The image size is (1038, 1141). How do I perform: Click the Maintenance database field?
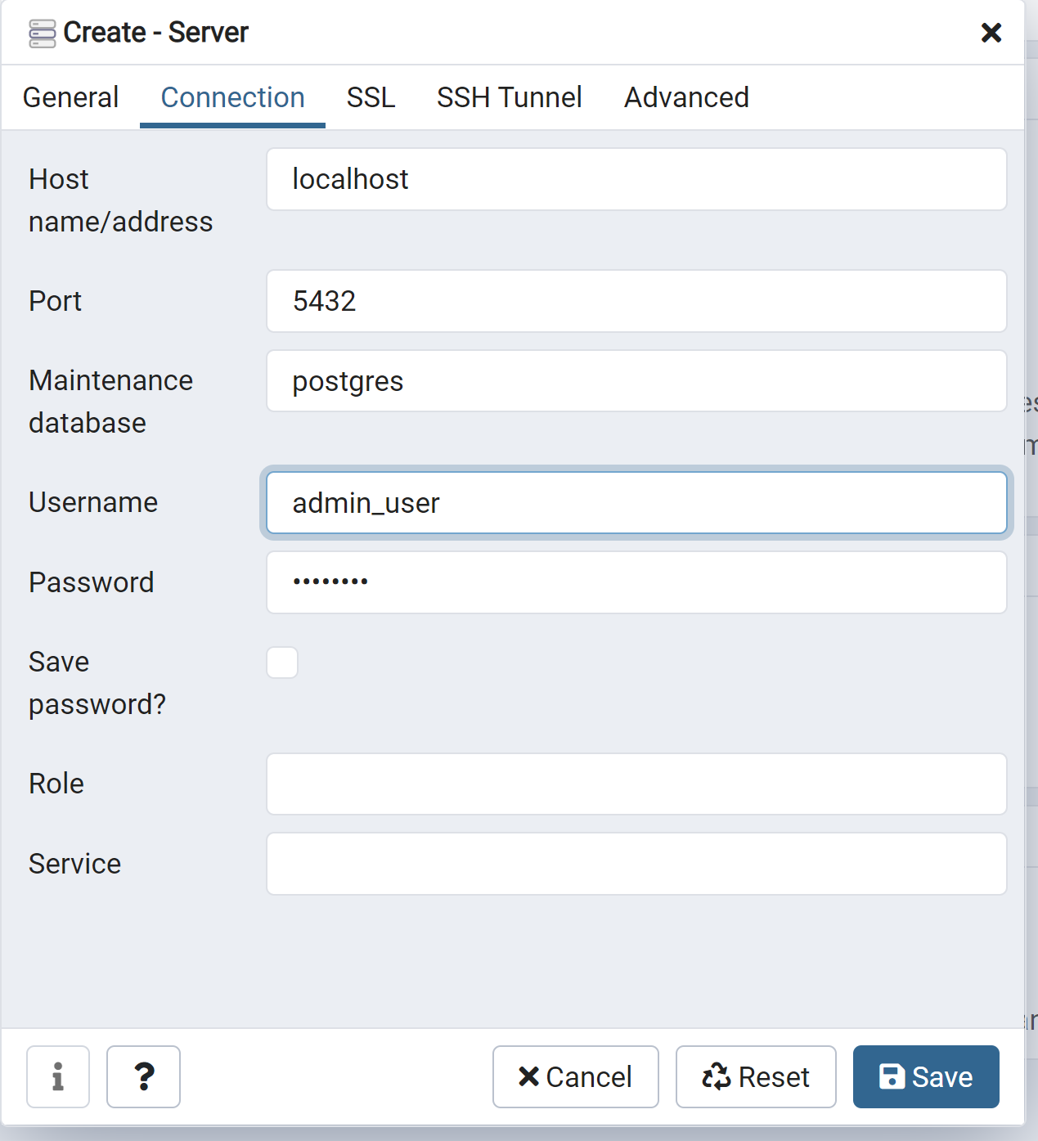click(636, 381)
